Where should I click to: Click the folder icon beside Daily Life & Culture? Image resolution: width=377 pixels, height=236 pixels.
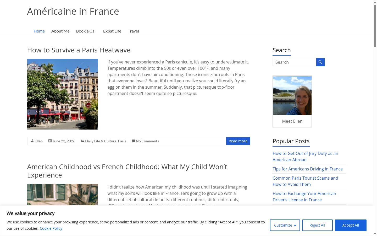(x=82, y=141)
